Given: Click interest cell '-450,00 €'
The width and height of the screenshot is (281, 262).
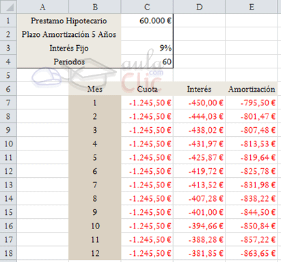Looking at the screenshot, I should pyautogui.click(x=199, y=103).
